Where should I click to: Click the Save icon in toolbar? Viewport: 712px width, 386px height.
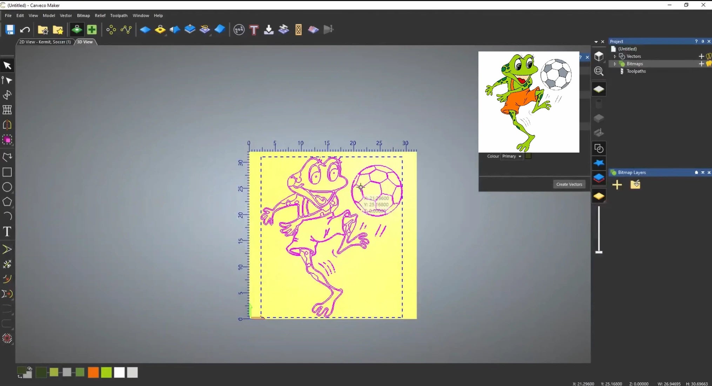tap(10, 30)
